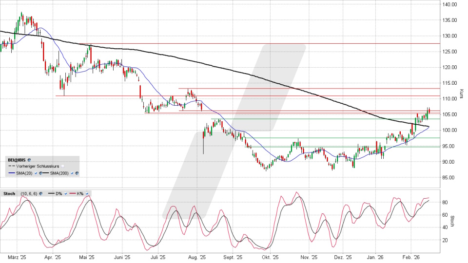Click the Okt. '25 time axis label
Screen dimensions: 468x263
click(269, 257)
